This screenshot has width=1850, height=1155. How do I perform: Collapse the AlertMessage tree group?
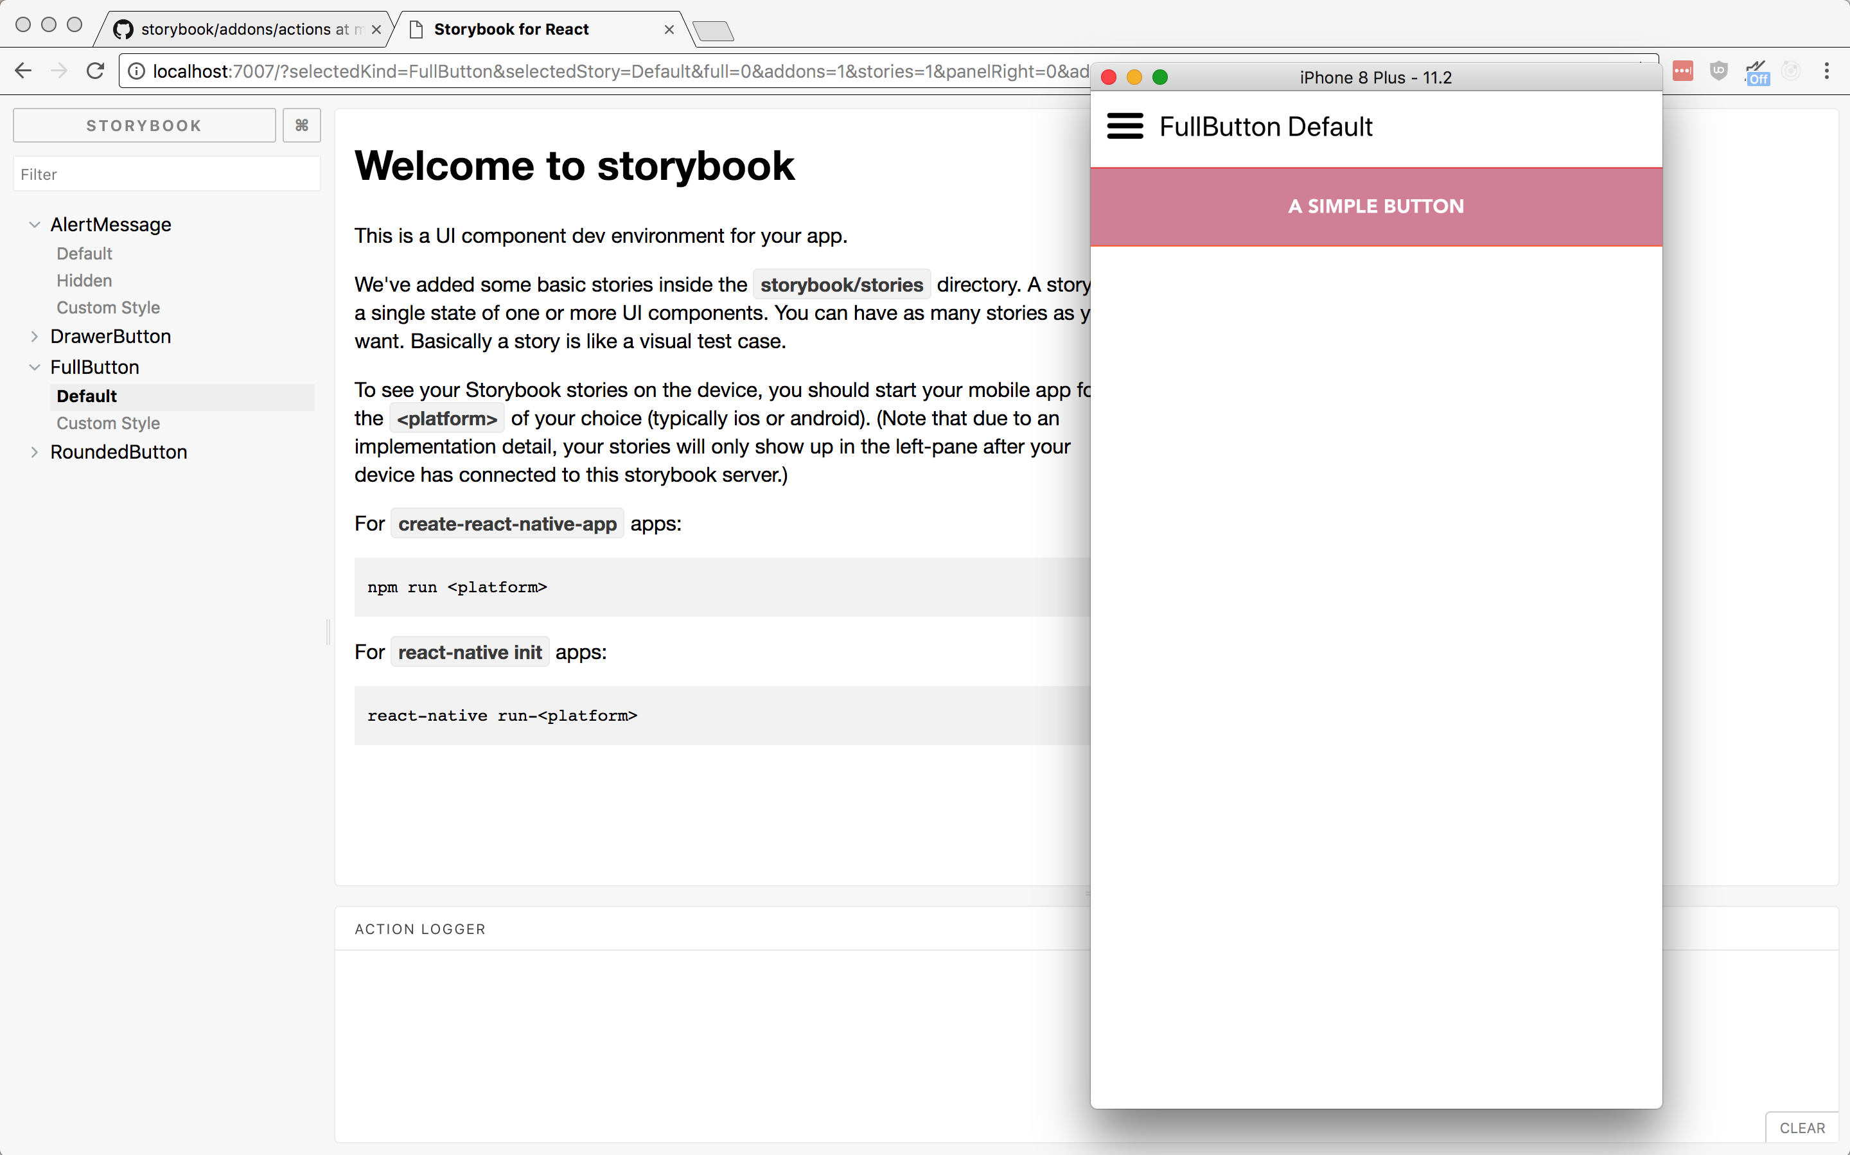(x=35, y=225)
